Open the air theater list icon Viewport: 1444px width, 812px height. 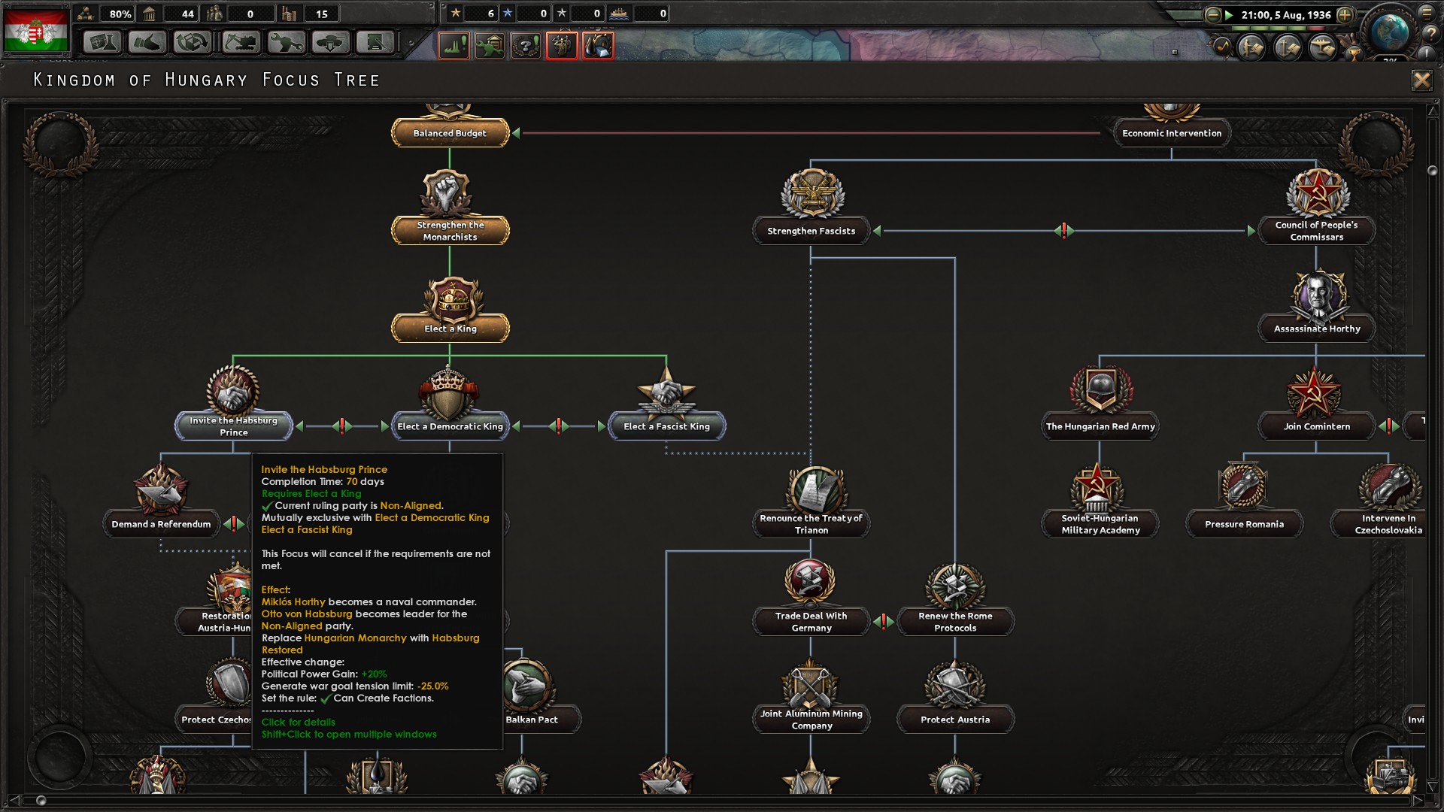pyautogui.click(x=1323, y=48)
